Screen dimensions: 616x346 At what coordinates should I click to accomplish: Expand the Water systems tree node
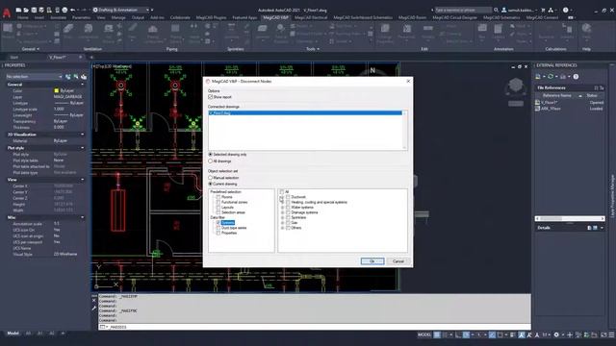[282, 208]
